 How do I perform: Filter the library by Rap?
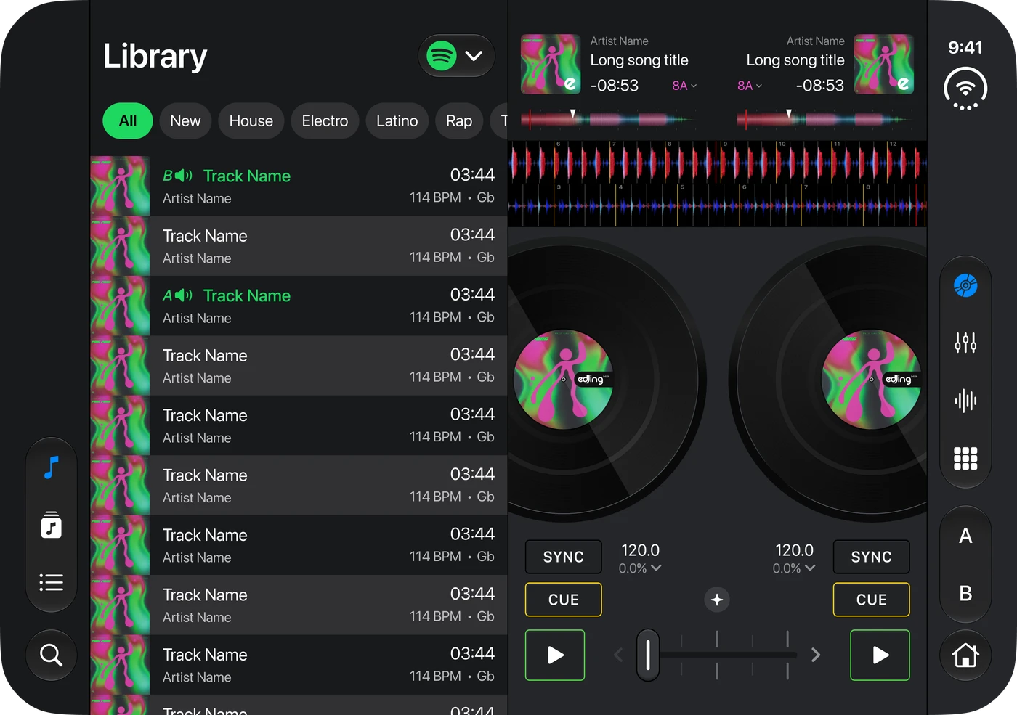(x=459, y=120)
